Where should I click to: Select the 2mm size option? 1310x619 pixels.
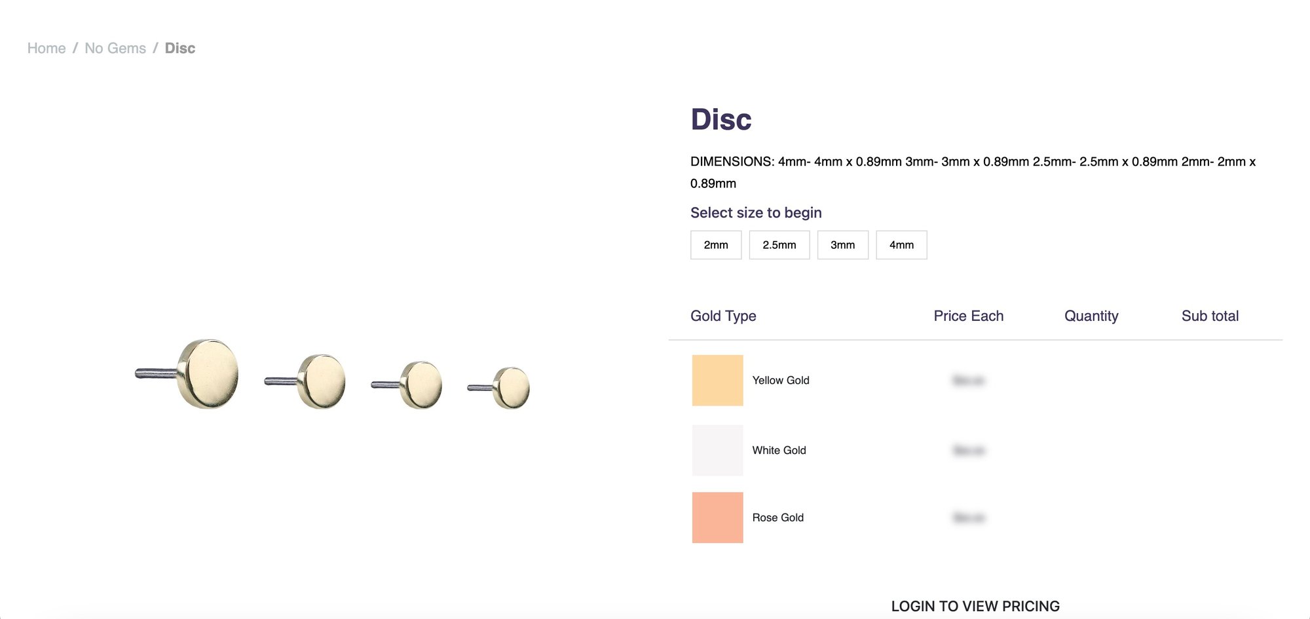click(x=716, y=245)
